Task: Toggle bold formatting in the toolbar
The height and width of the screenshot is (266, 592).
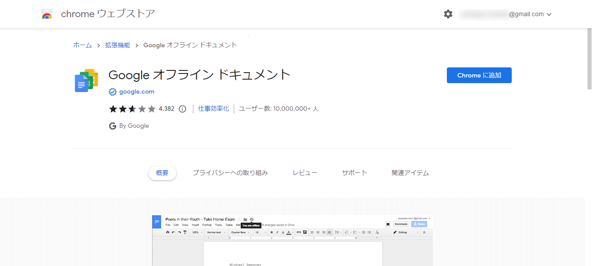Action: (271, 232)
